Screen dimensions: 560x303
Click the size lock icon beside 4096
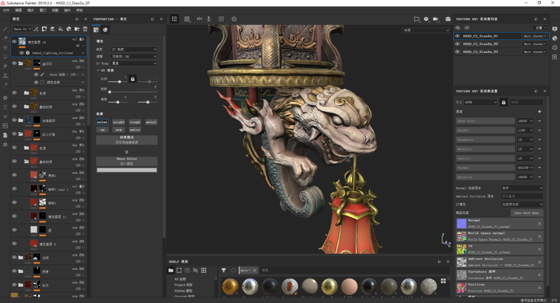click(x=503, y=102)
